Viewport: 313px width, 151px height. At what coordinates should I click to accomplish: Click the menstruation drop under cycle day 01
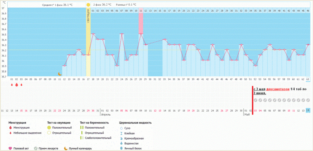coord(12,85)
